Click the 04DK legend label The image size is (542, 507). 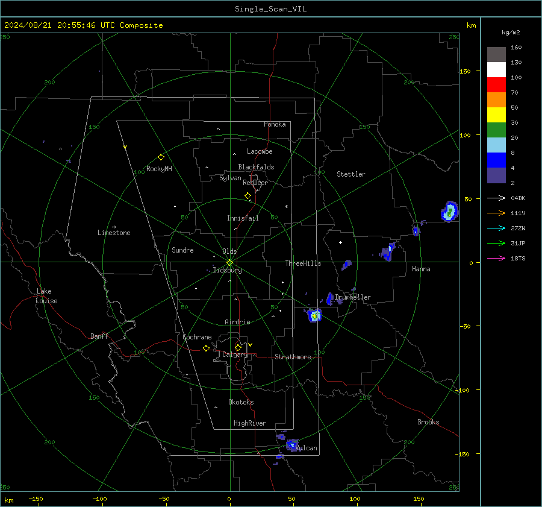(x=518, y=198)
